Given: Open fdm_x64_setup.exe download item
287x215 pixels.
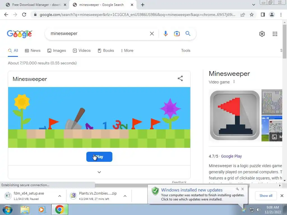Looking at the screenshot, I should (28, 196).
